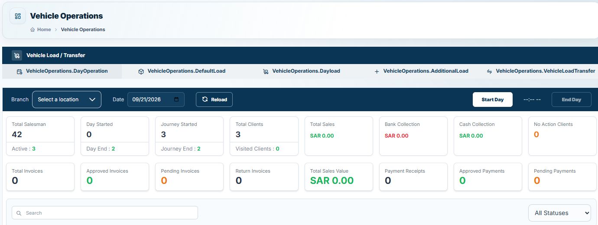Click the Date field showing 09/21/2026
Screen dimensions: 598x225
[156, 100]
